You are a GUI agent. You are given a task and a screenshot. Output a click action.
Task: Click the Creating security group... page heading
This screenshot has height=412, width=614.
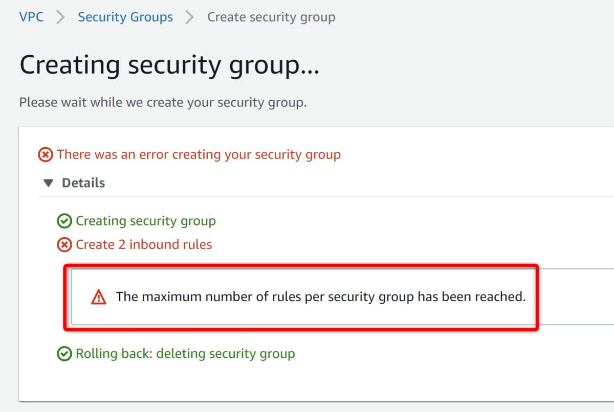(x=169, y=66)
